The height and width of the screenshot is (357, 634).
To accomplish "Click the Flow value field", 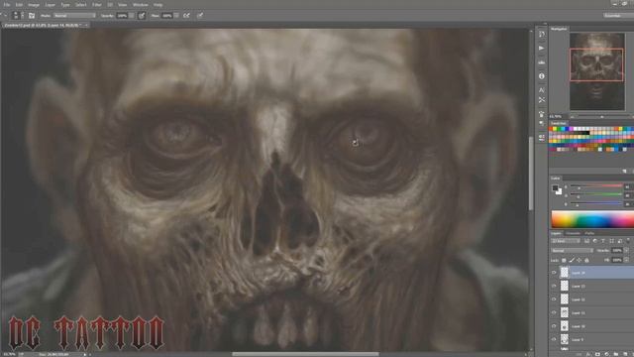I will [x=167, y=16].
